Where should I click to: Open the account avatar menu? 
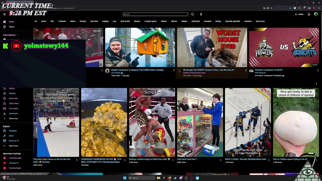point(316,14)
